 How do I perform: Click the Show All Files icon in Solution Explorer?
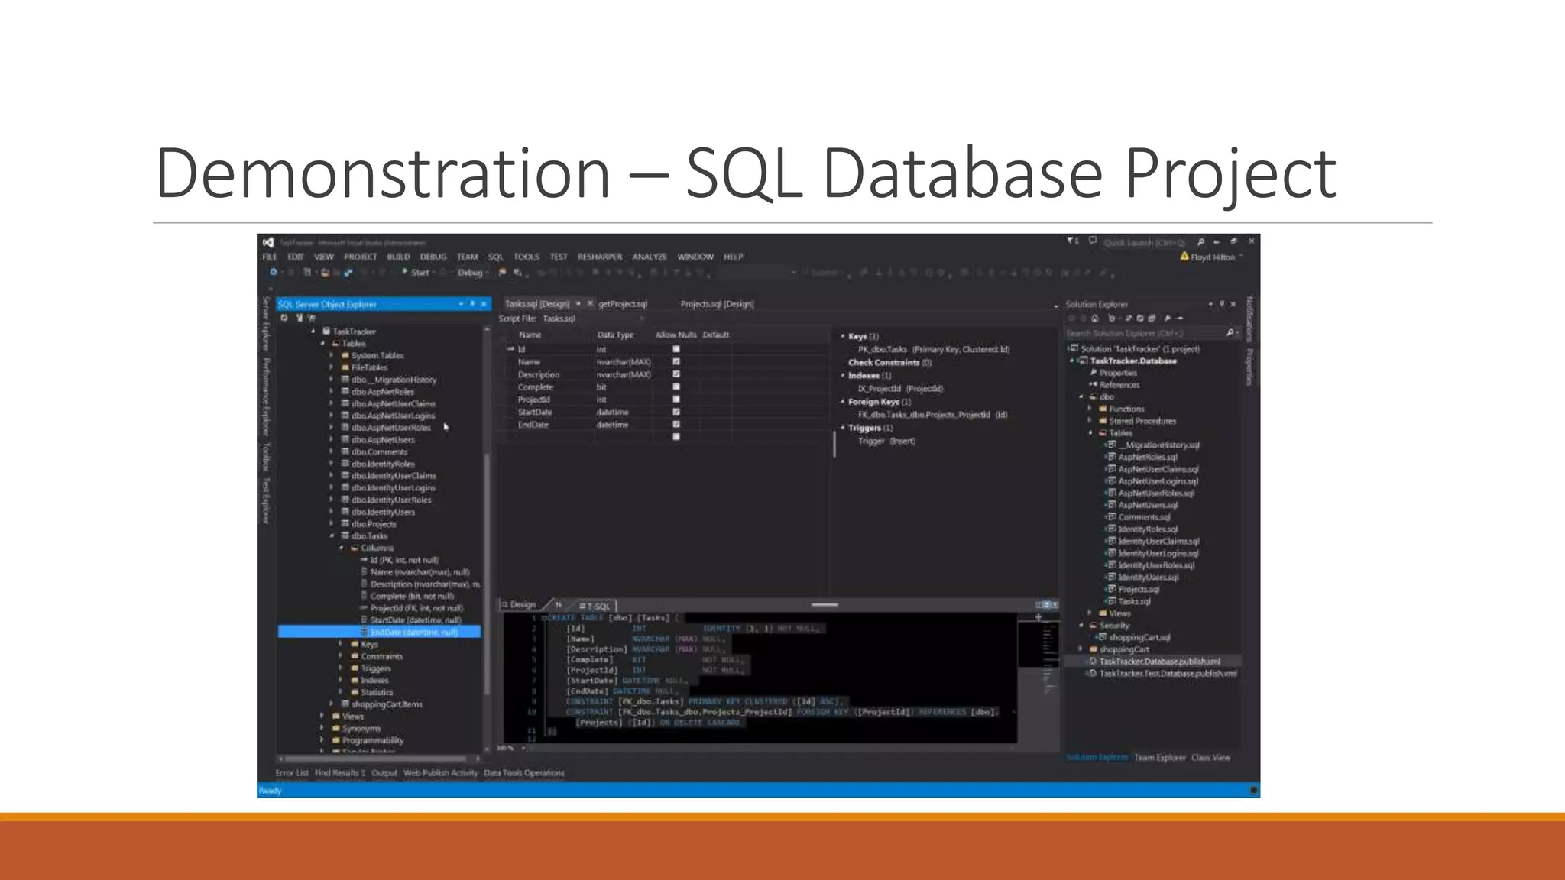click(1152, 318)
